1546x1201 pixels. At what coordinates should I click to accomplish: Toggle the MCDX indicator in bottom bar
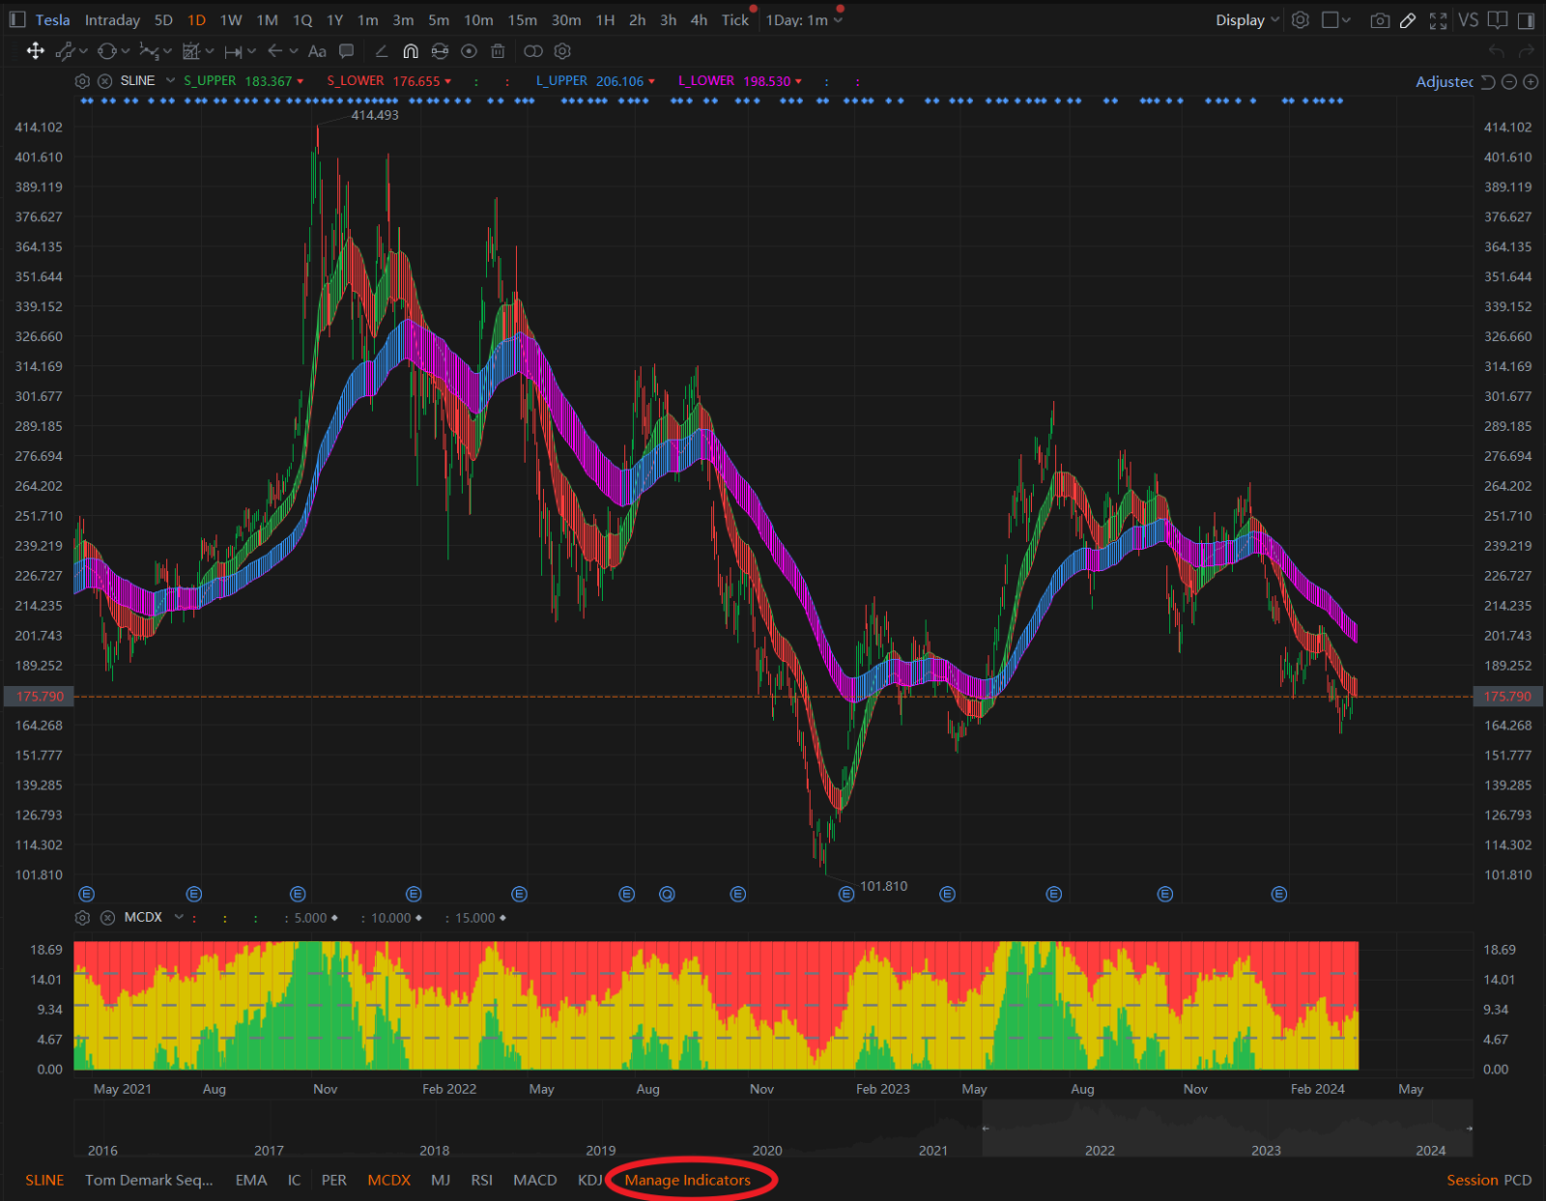(388, 1180)
